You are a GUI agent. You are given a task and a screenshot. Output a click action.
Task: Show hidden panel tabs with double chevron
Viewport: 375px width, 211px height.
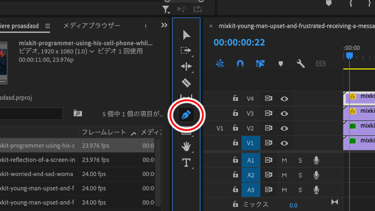pyautogui.click(x=164, y=25)
